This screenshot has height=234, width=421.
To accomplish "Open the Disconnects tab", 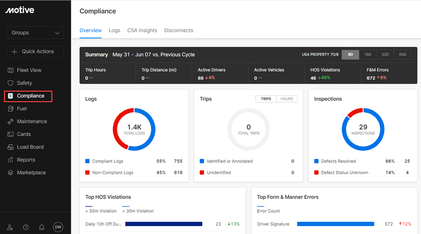I will click(179, 30).
